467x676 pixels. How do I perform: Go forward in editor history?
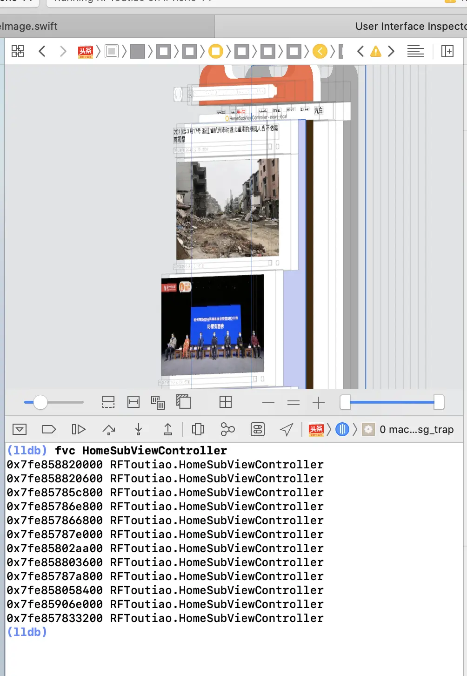click(x=63, y=51)
